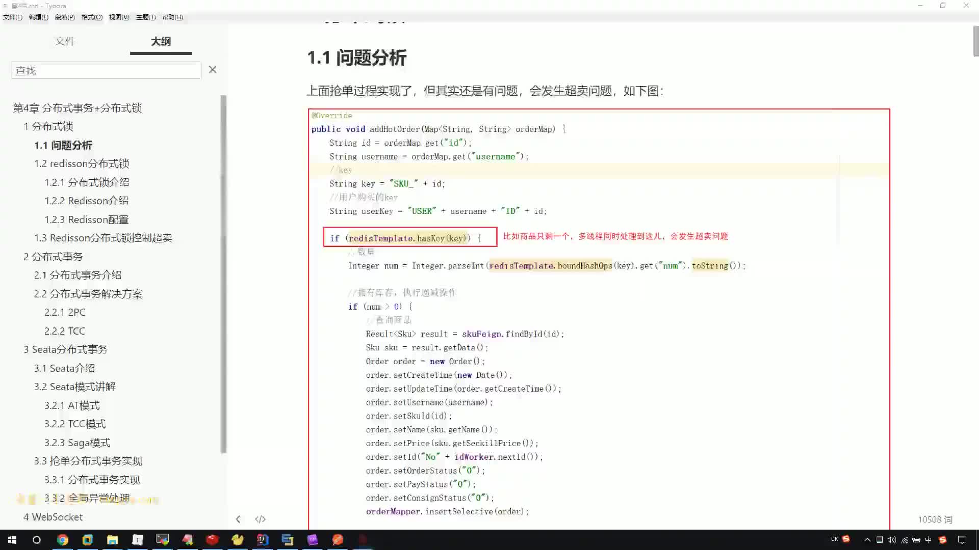The height and width of the screenshot is (550, 979).
Task: Open the orange round app in taskbar
Action: [338, 540]
